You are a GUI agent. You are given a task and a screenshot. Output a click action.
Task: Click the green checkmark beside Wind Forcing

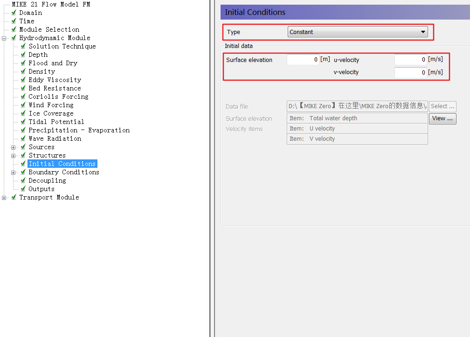click(x=23, y=105)
